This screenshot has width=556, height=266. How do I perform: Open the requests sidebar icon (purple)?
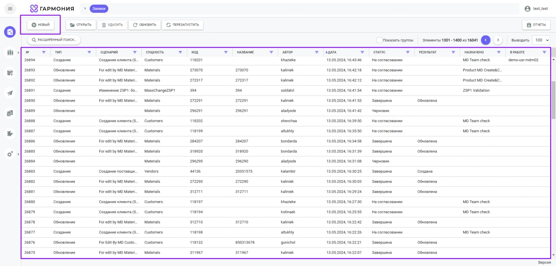point(10,32)
